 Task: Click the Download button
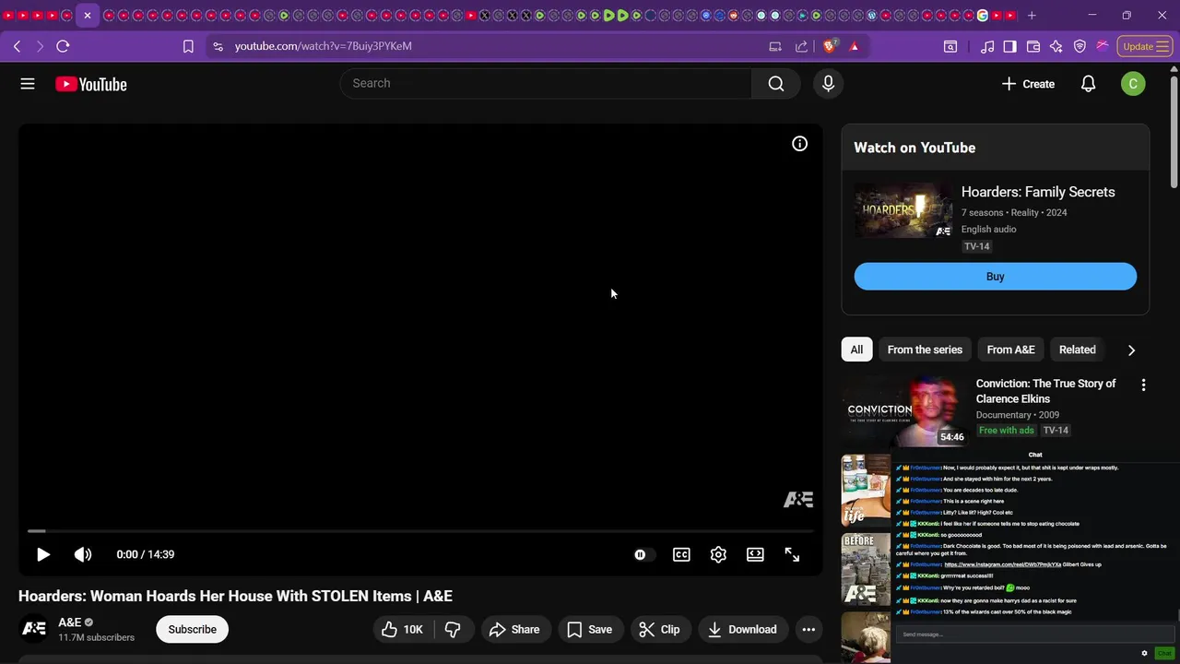[743, 630]
